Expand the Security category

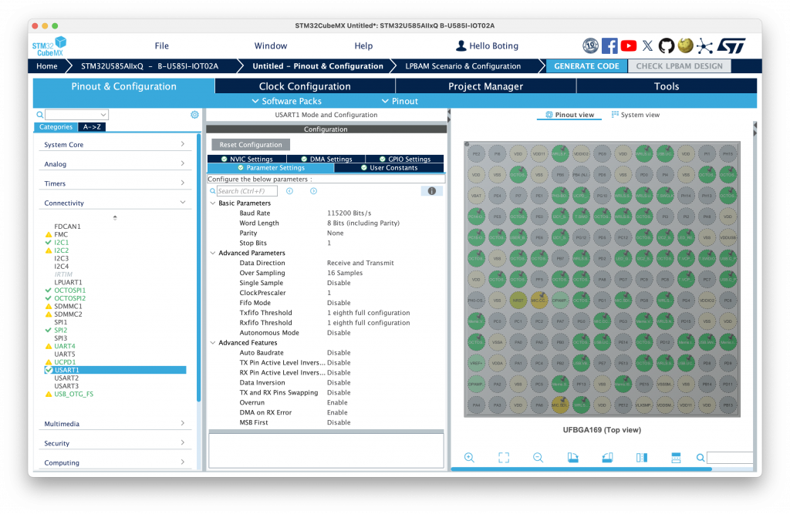[x=115, y=444]
